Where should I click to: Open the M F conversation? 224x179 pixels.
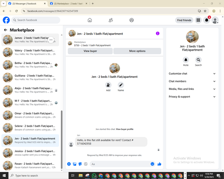(x=30, y=102)
